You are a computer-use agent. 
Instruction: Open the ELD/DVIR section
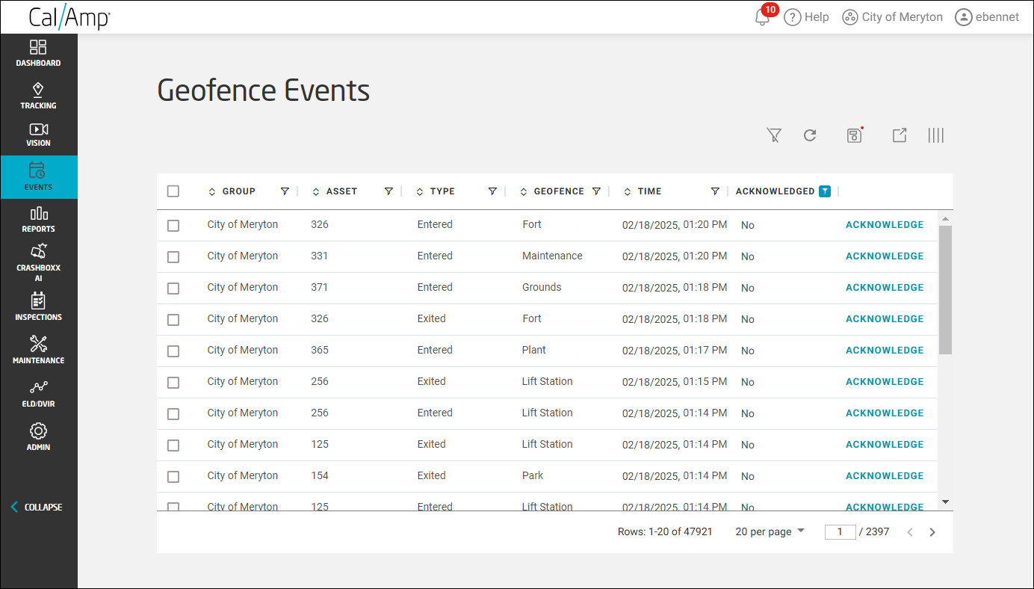pos(39,394)
